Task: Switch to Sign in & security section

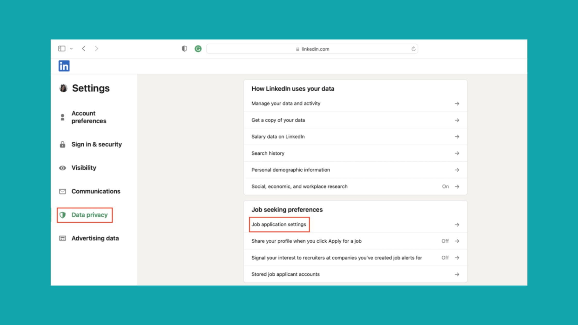Action: click(96, 144)
